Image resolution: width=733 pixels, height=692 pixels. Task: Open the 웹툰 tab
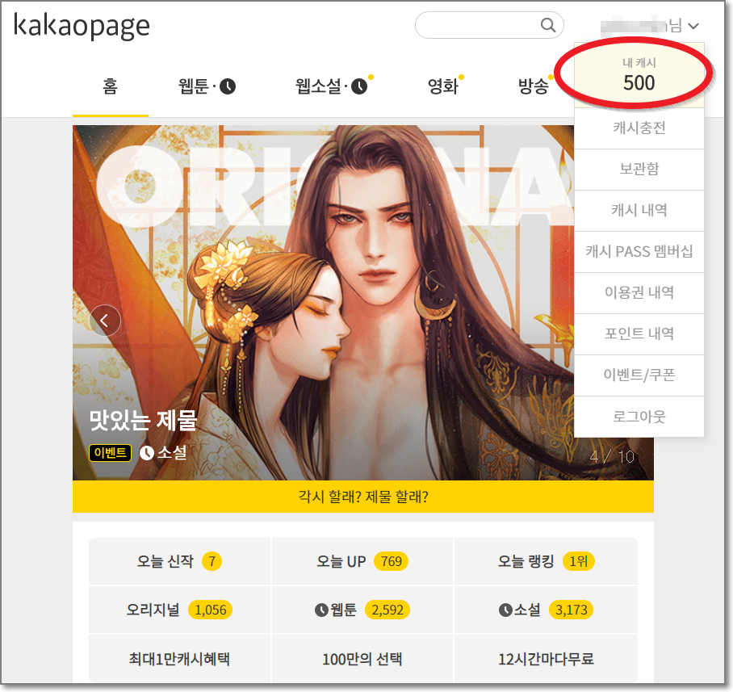[207, 86]
